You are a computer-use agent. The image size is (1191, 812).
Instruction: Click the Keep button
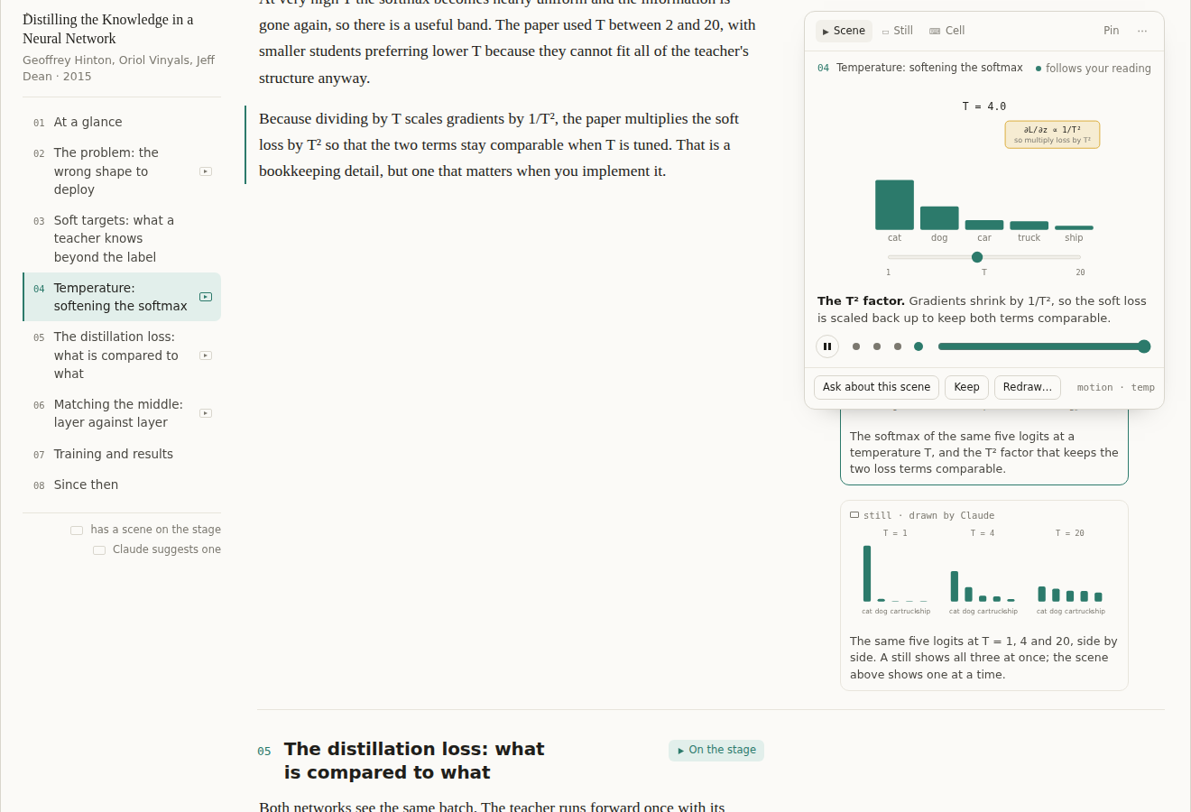[966, 387]
